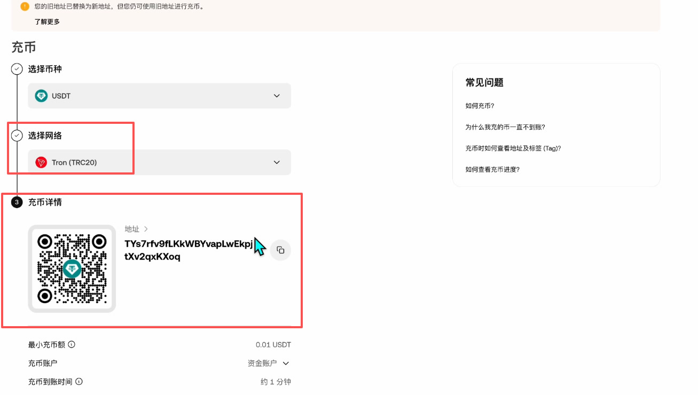Click the Tether logo at the QR code center
The width and height of the screenshot is (698, 395).
click(72, 270)
